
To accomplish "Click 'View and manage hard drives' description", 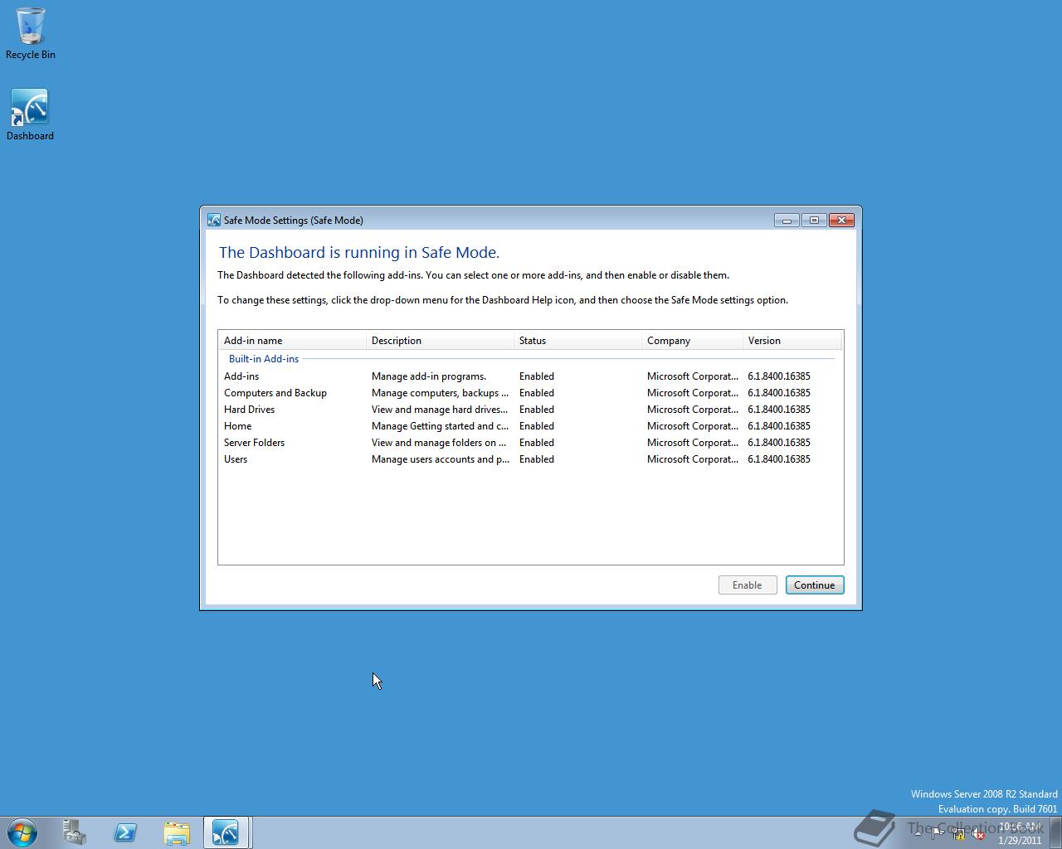I will pyautogui.click(x=440, y=410).
